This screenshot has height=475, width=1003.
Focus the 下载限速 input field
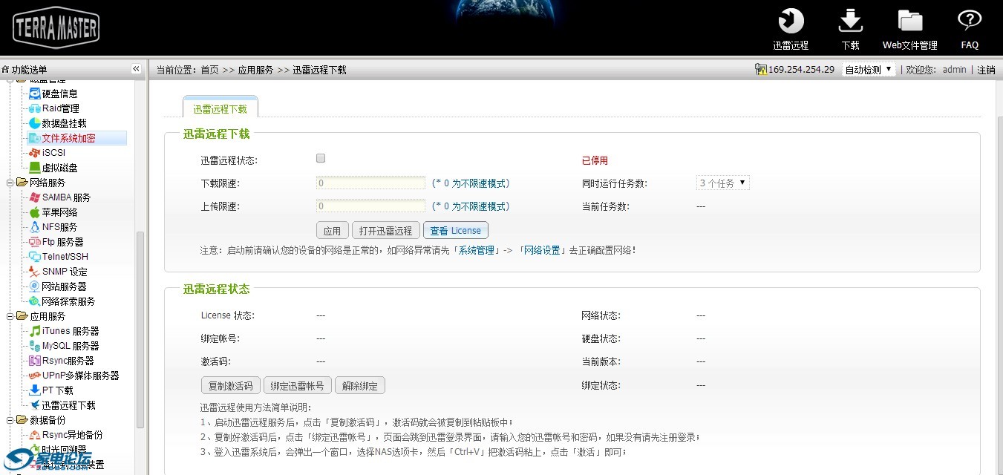(x=370, y=183)
